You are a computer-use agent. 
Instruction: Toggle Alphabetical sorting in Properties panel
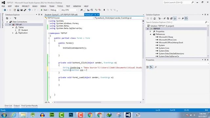[x=151, y=67]
